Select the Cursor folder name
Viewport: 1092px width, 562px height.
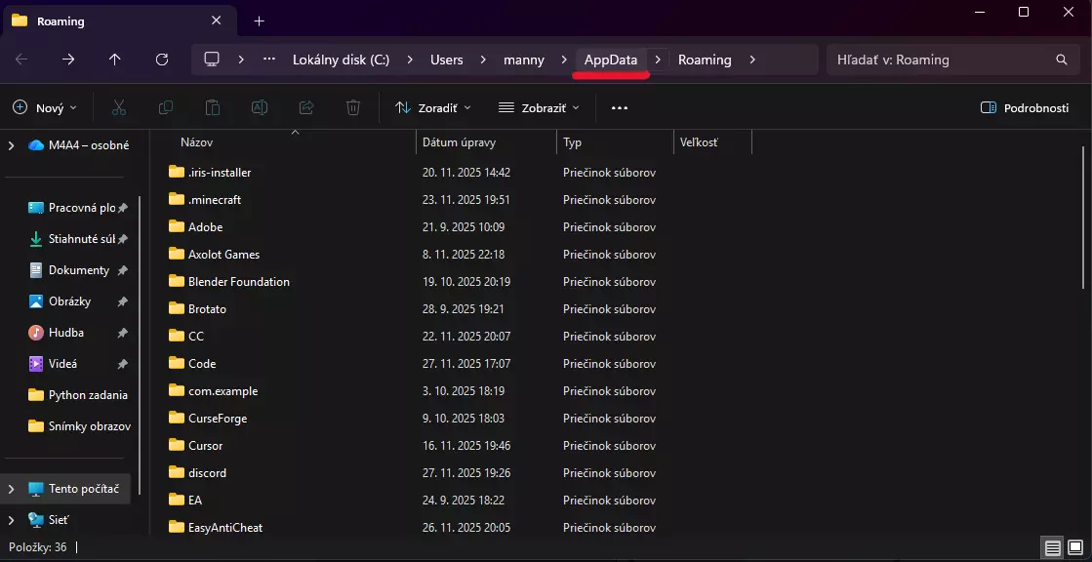point(206,445)
